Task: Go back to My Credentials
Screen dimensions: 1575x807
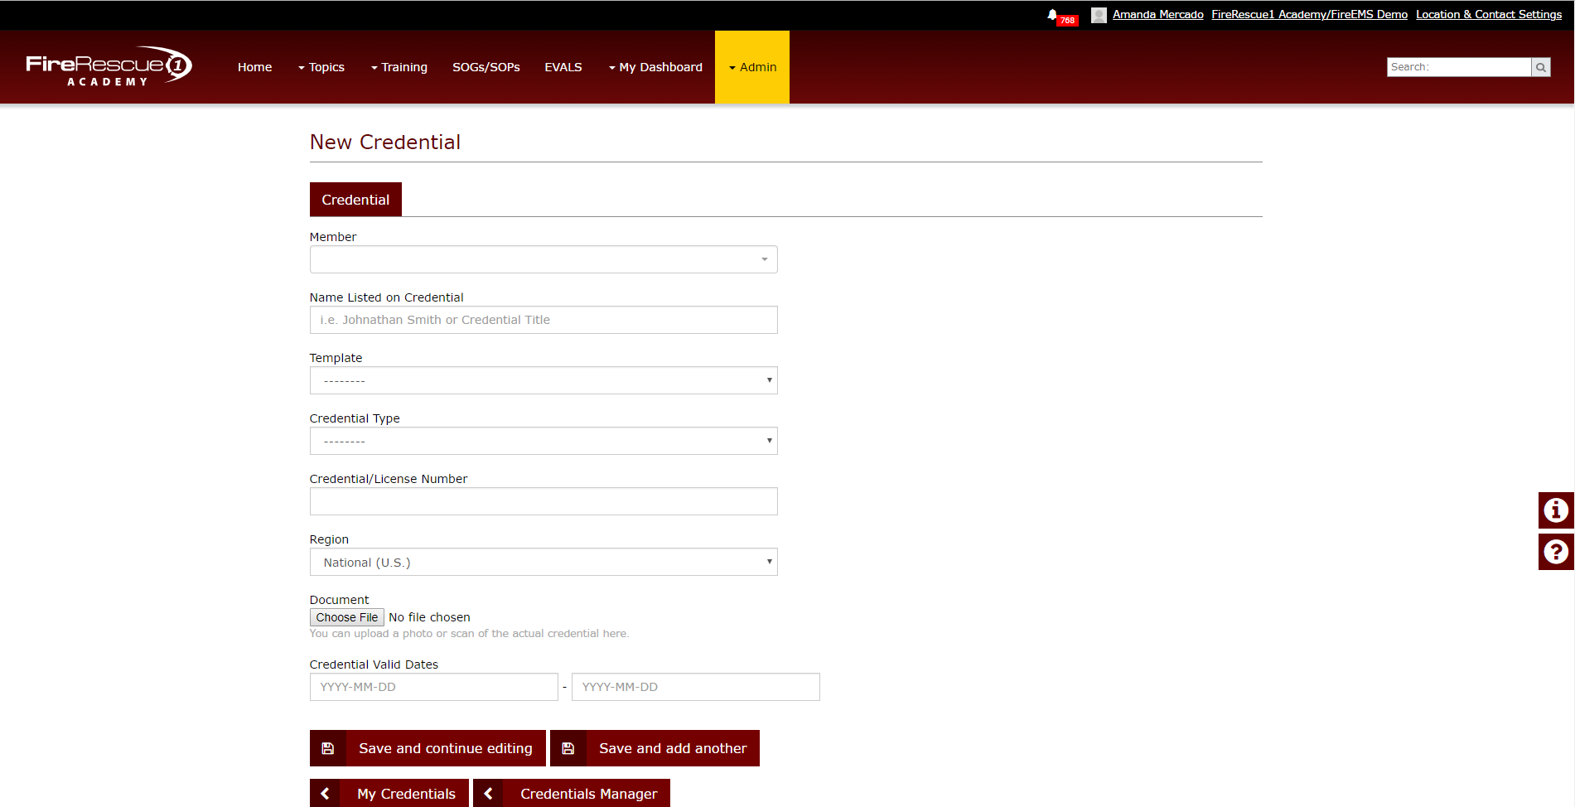Action: (x=389, y=794)
